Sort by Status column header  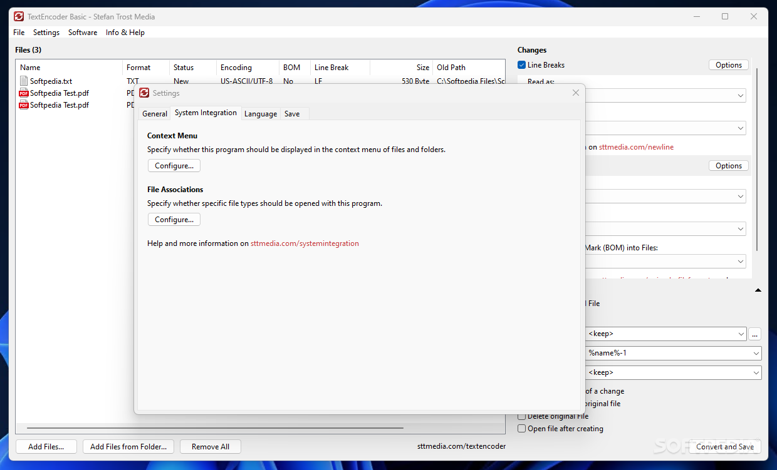(x=193, y=68)
